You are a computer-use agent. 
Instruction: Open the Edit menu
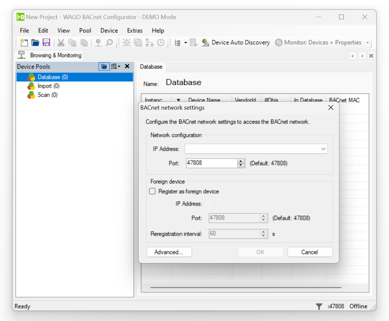[43, 31]
